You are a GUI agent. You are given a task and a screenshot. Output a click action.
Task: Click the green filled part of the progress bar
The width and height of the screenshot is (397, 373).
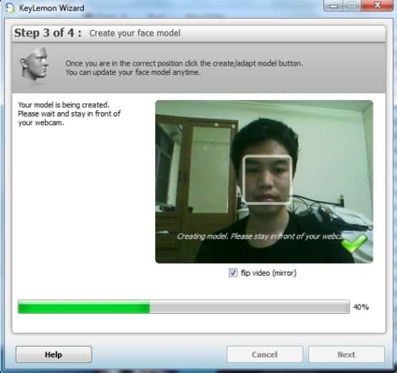pyautogui.click(x=84, y=307)
